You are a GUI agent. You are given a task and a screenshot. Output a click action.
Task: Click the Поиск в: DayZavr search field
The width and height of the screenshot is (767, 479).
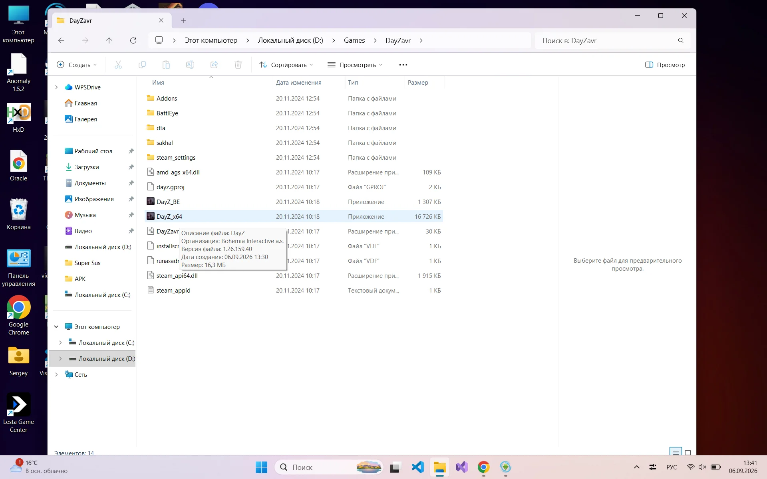612,40
